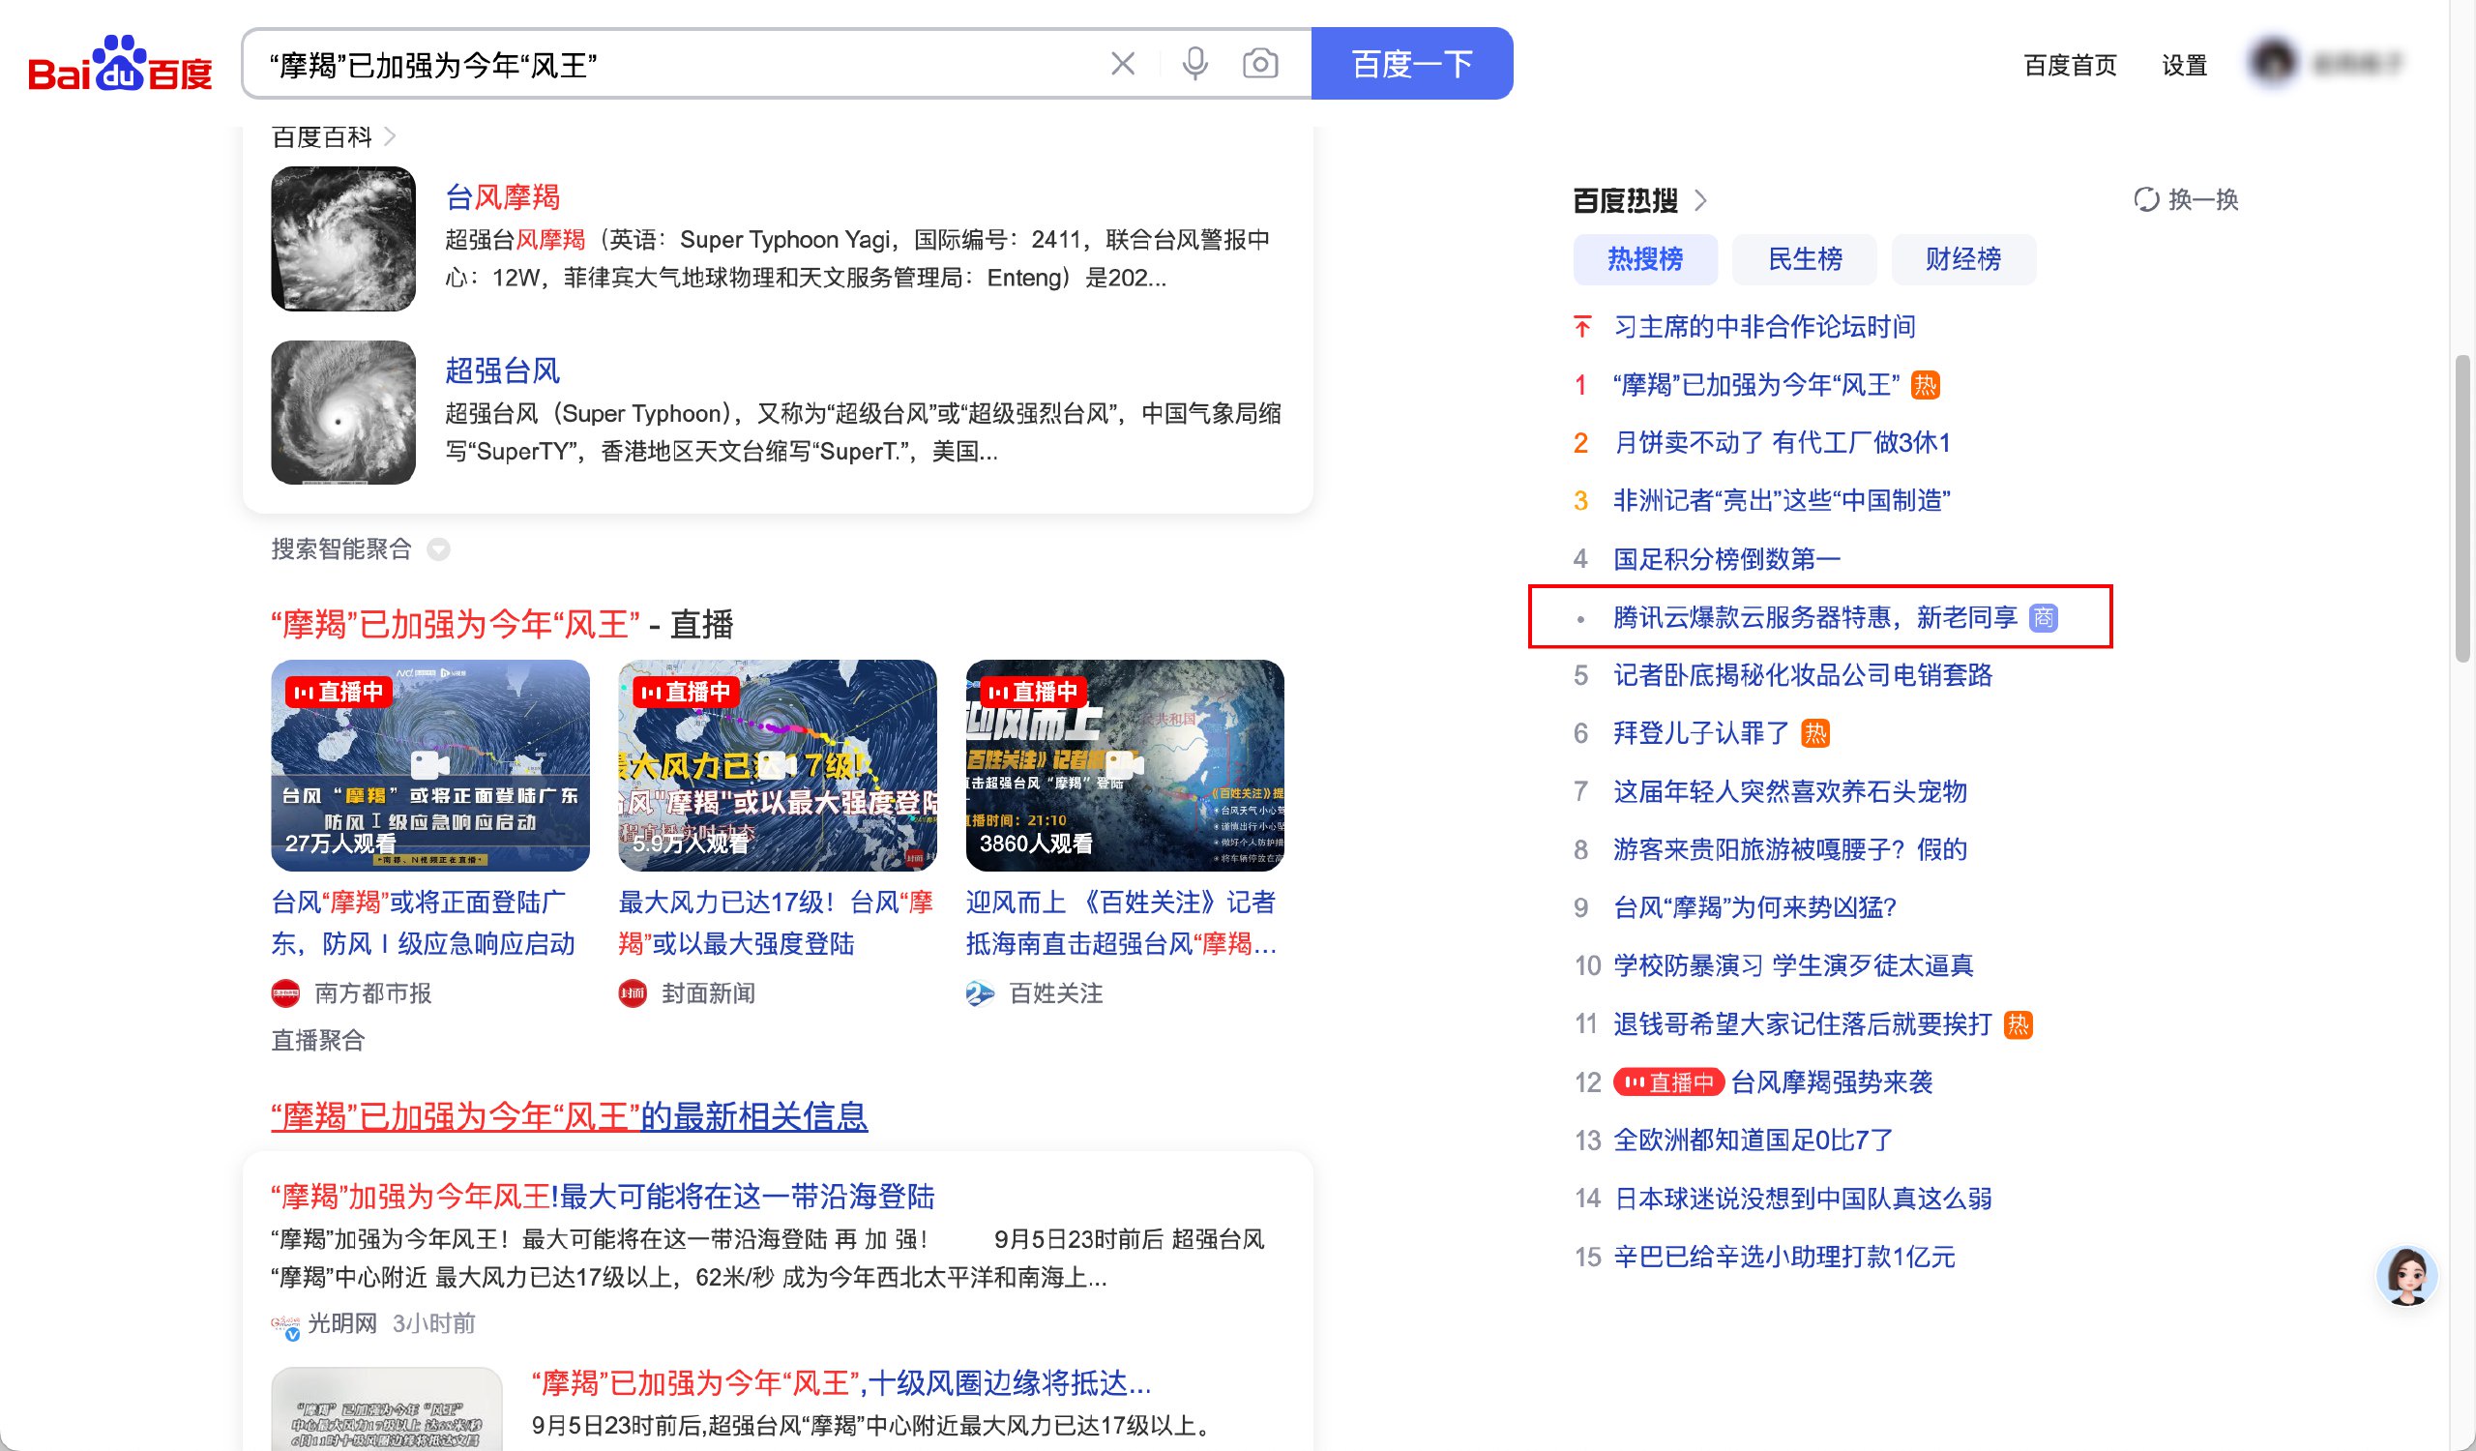Open 习主席的中非合作论坛时间 topic
The width and height of the screenshot is (2476, 1451).
tap(1763, 326)
